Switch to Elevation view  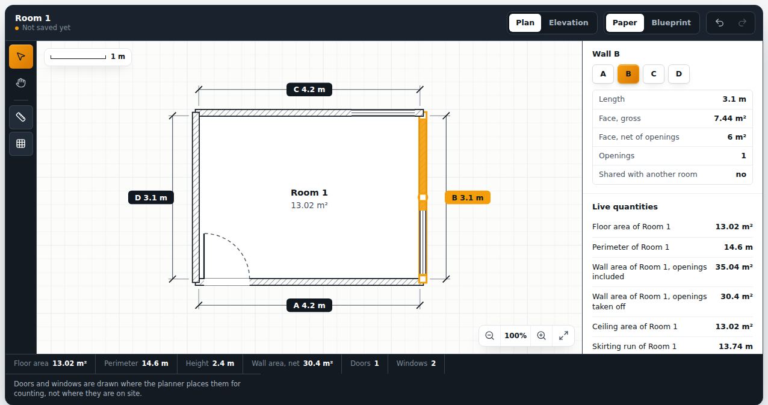[568, 23]
